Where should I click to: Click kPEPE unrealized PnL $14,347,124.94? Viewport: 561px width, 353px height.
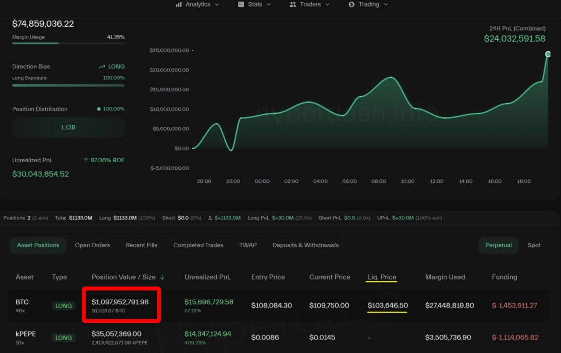208,334
